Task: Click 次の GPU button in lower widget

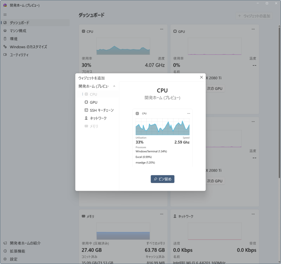Action: click(x=215, y=181)
